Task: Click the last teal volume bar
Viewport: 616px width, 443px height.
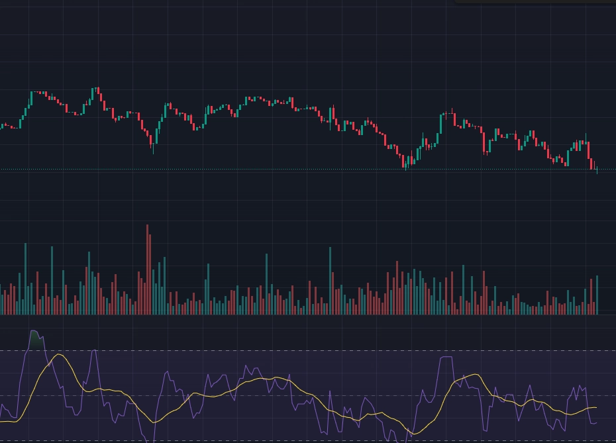Action: (x=597, y=295)
